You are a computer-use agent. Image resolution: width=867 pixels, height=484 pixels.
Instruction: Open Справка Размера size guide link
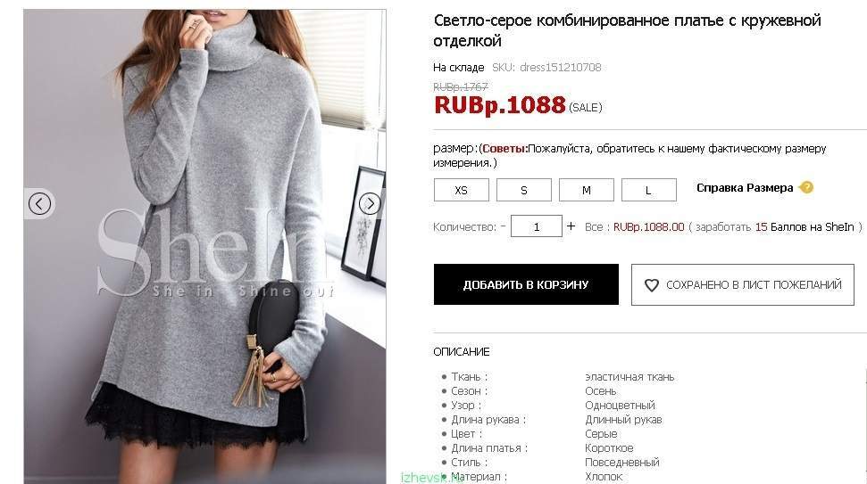745,188
